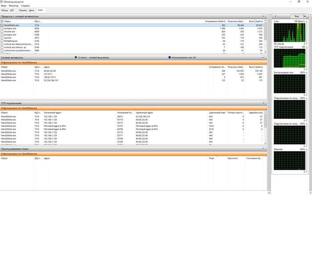The height and width of the screenshot is (272, 312).
Task: Select network activity row with address 40.68.232.48
Action: pyautogui.click(x=132, y=71)
